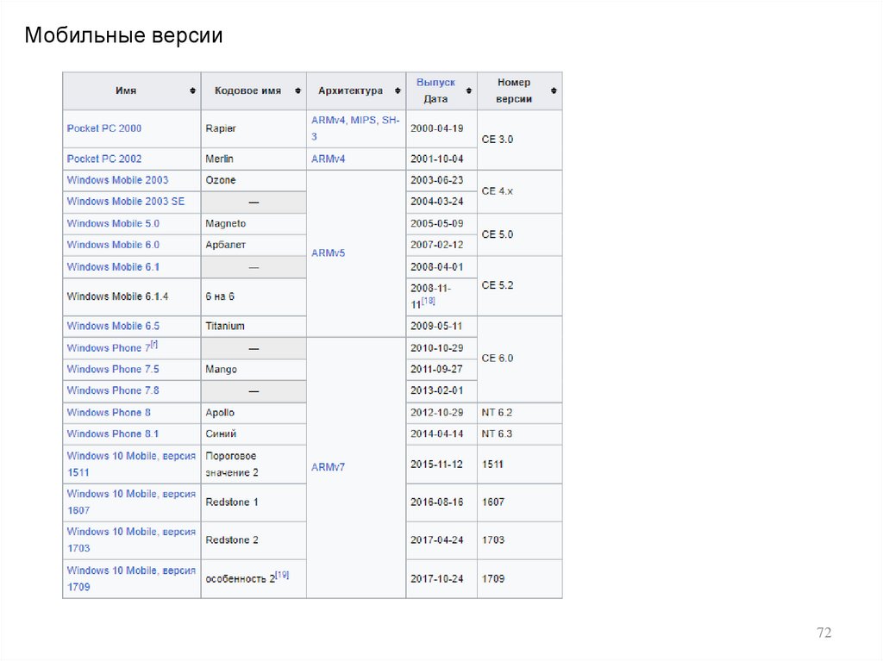Open the Windows Phone 7.5 link
This screenshot has width=883, height=661.
tap(113, 370)
